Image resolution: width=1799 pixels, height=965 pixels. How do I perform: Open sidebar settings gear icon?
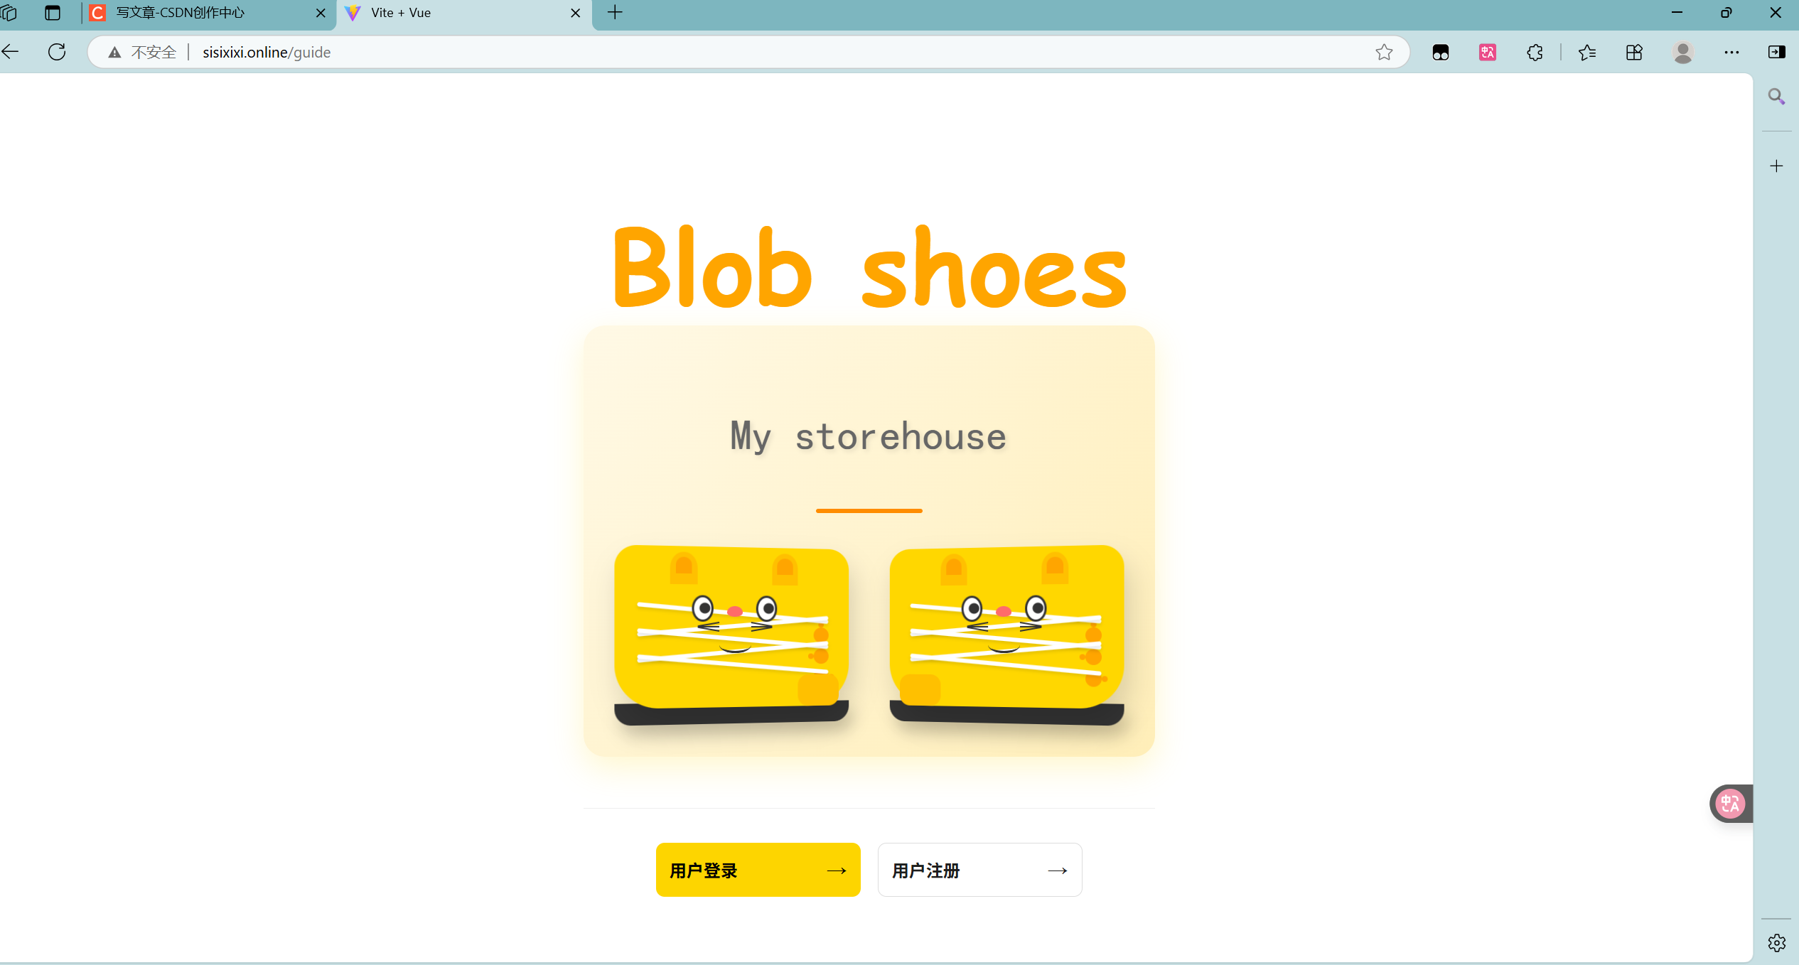point(1776,942)
